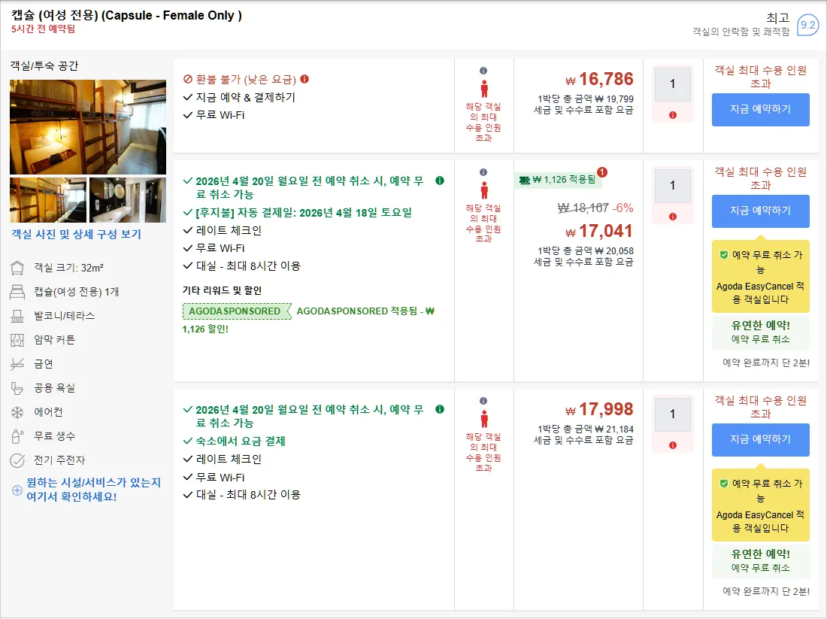The width and height of the screenshot is (827, 619).
Task: Open the 원하는 시설/서비스 확인 link
Action: 93,490
